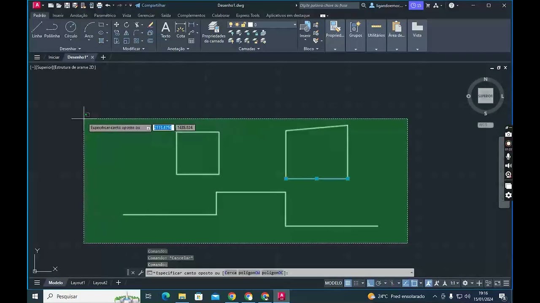Select the Cota dimension tool
The height and width of the screenshot is (303, 540).
[x=181, y=30]
